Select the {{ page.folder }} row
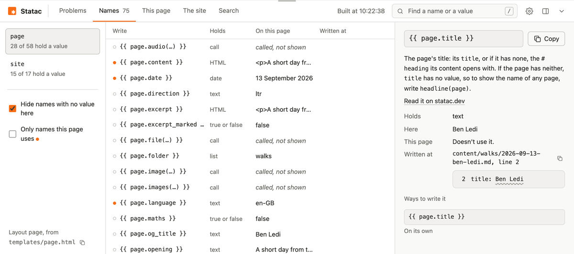 click(x=250, y=156)
